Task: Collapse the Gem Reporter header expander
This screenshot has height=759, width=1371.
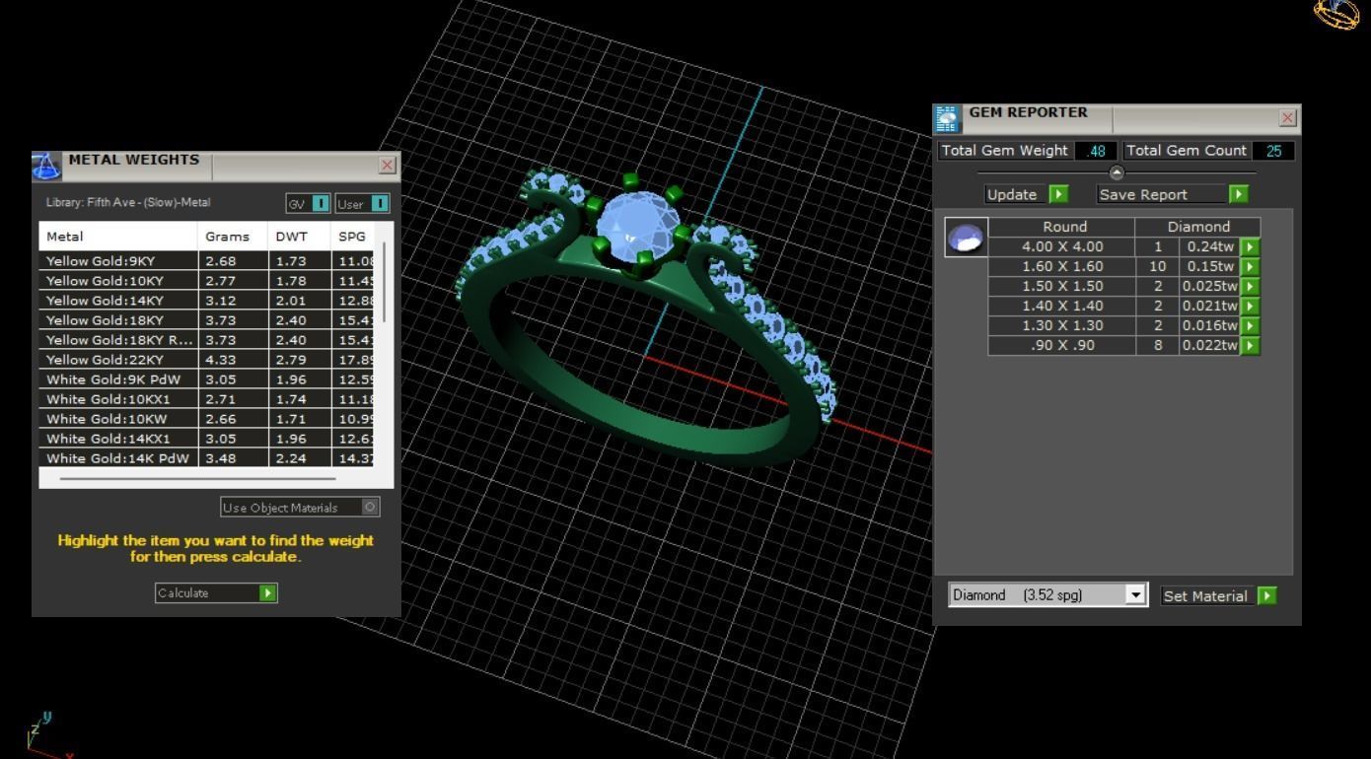Action: (x=1117, y=172)
